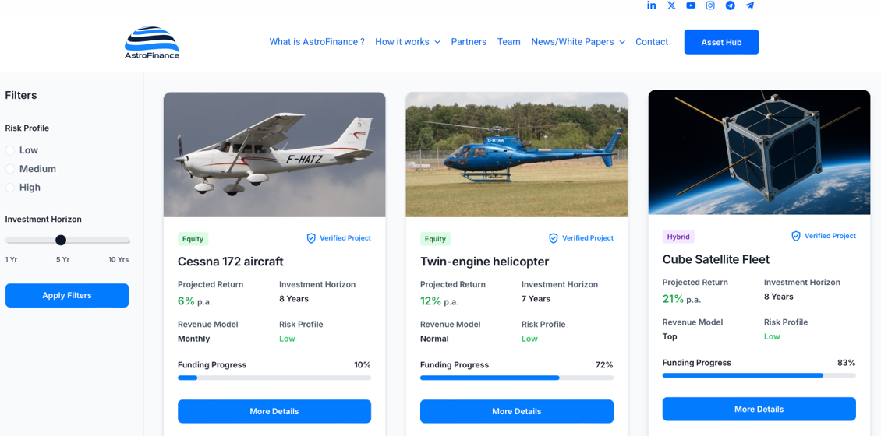The width and height of the screenshot is (881, 436).
Task: Expand the How it works dropdown
Action: [x=407, y=42]
